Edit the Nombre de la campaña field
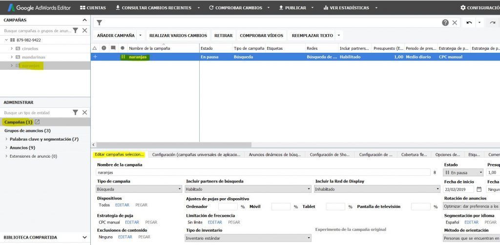 tap(263, 172)
